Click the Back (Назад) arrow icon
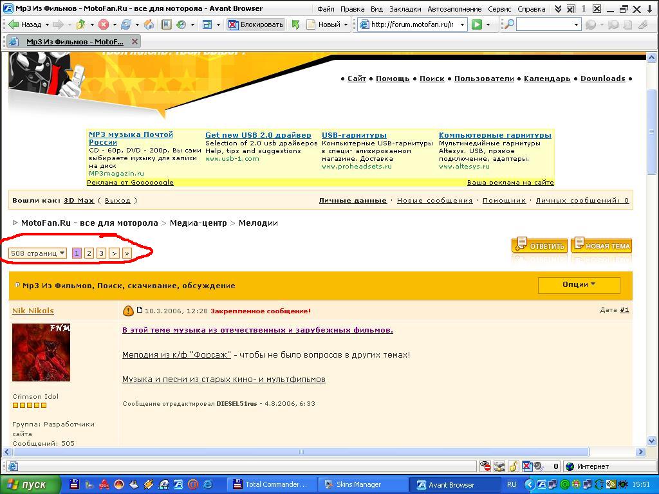Viewport: 659px width, 494px height. pos(14,25)
